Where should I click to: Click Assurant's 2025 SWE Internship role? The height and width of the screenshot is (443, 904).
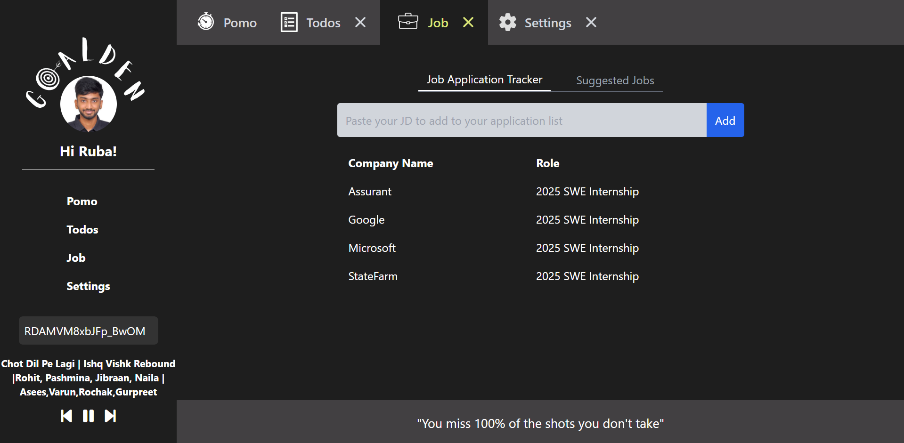587,192
